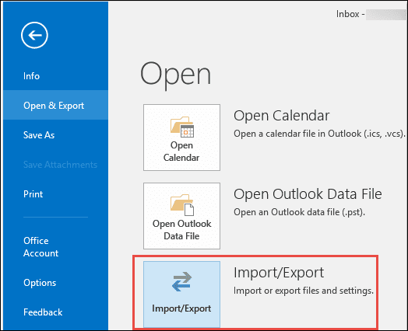Click 'Import or export files and settings' description
The width and height of the screenshot is (408, 331).
coord(304,291)
